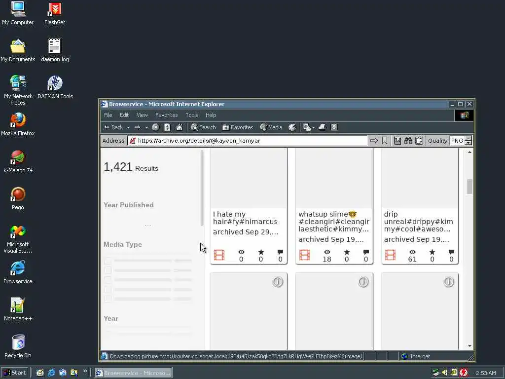Expand the Quick Launch overflow chevron
The image size is (505, 379).
coord(85,372)
